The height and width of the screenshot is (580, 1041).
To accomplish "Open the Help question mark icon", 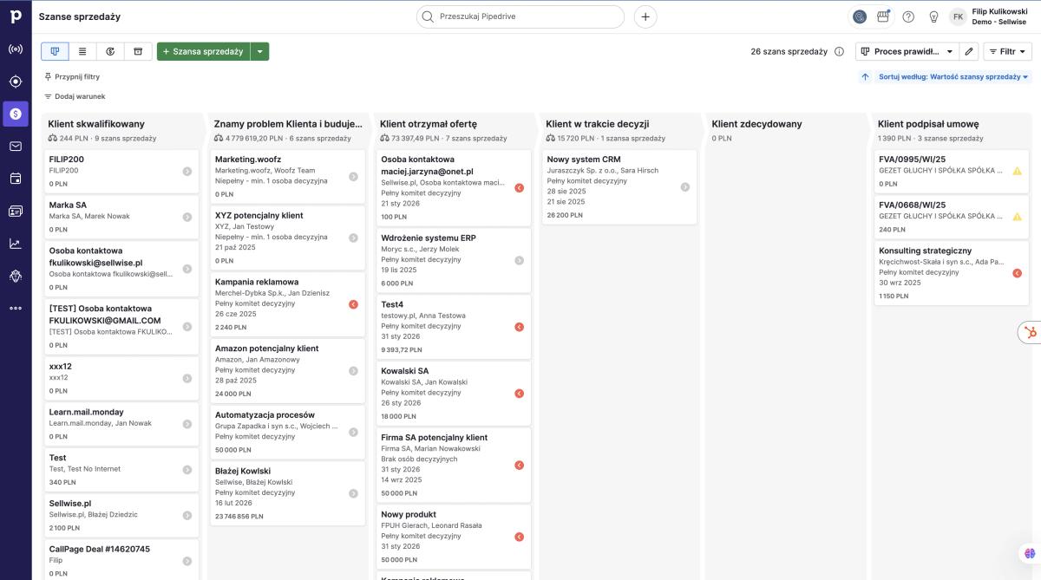I will coord(908,16).
